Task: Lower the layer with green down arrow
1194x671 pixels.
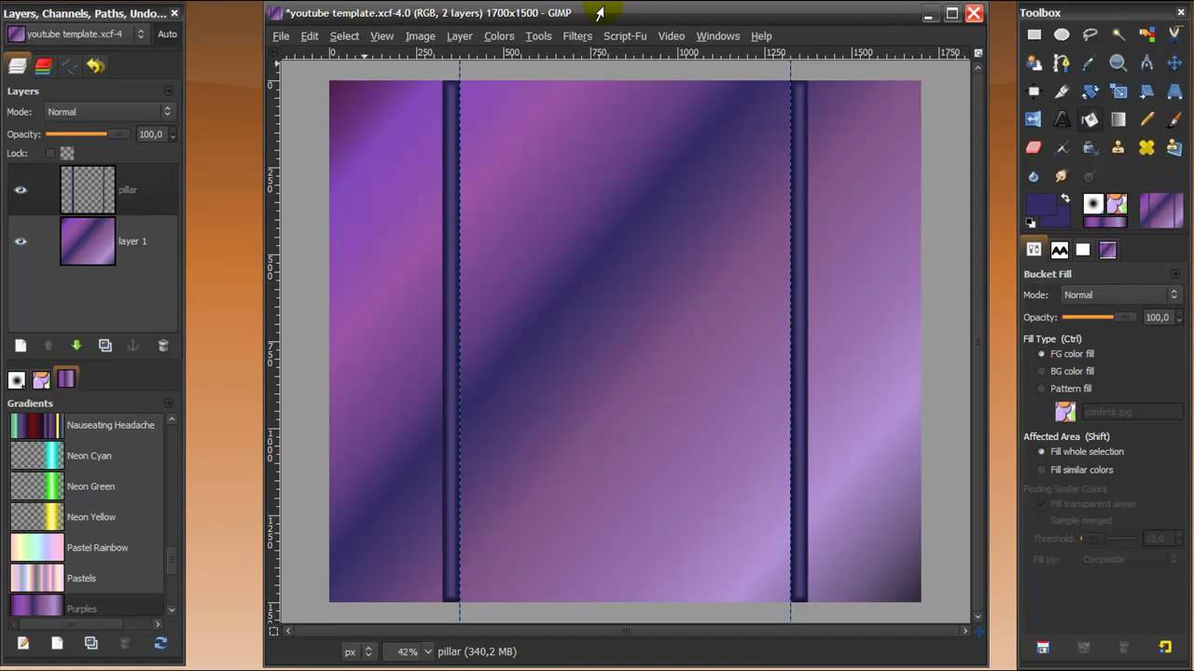Action: point(76,346)
